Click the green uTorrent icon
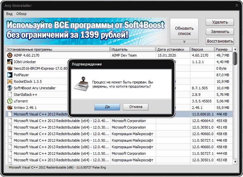The image size is (243, 177). 9,101
